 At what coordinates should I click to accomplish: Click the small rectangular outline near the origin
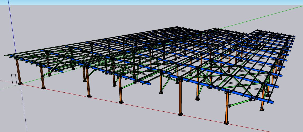pyautogui.click(x=14, y=79)
